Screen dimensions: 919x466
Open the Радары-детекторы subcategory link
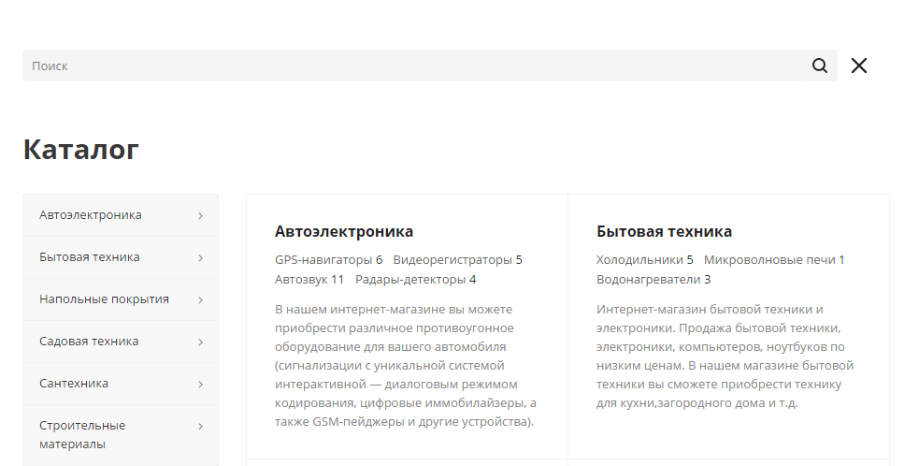pos(410,280)
